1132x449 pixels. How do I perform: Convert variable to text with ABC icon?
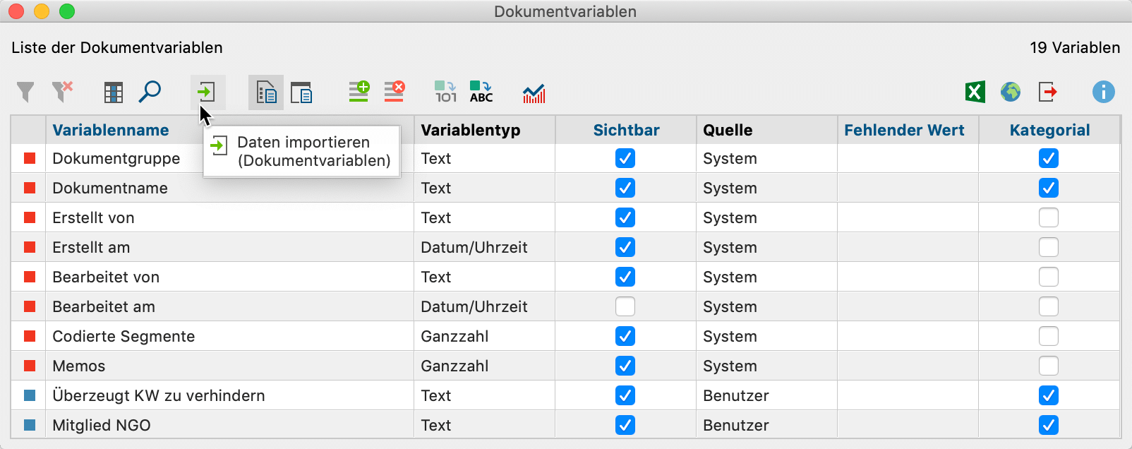pos(481,92)
